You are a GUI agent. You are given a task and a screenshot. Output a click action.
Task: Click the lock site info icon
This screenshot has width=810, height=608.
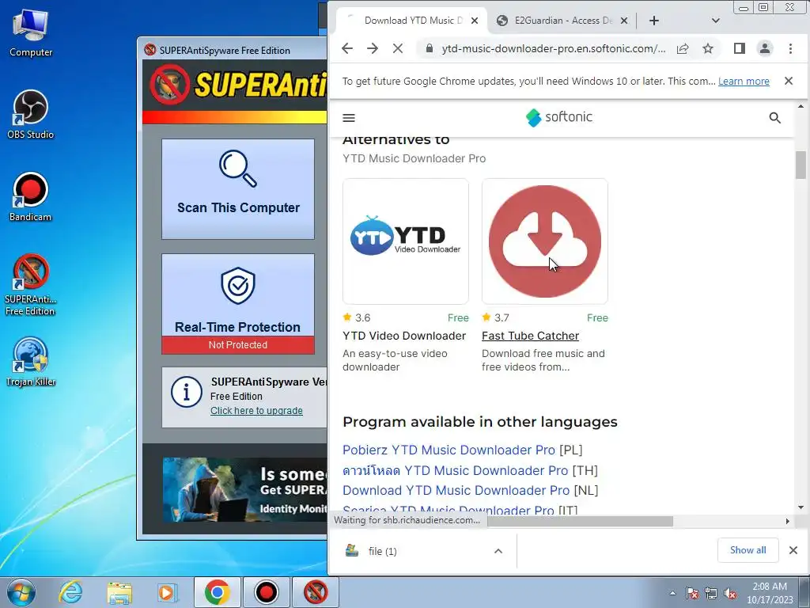(429, 48)
